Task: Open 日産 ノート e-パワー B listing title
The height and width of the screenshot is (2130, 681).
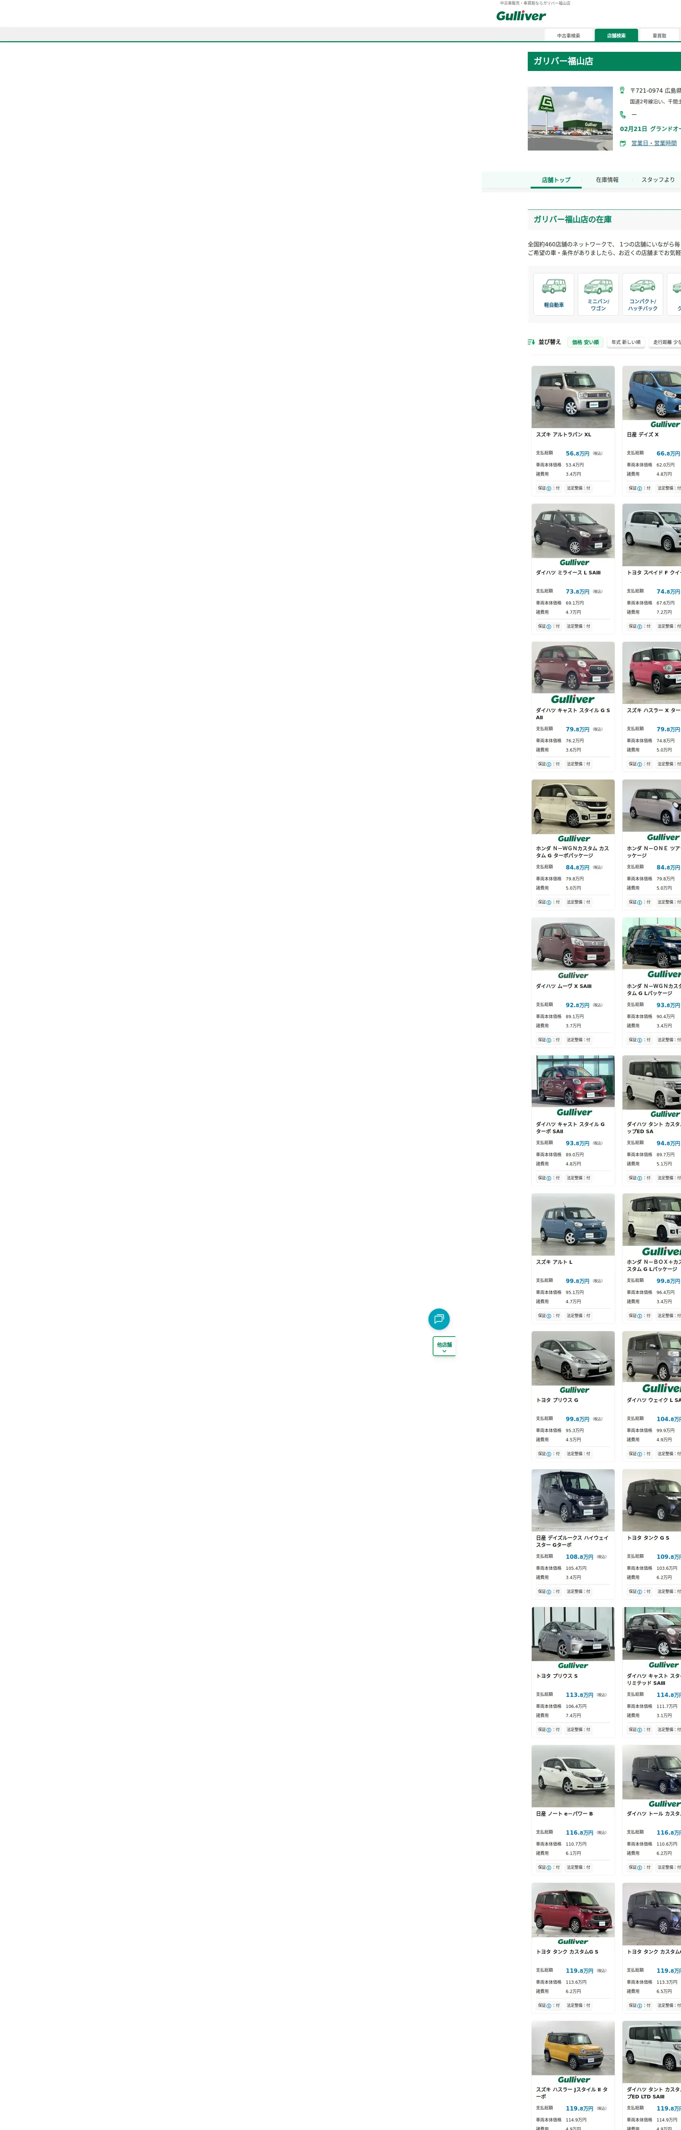Action: click(564, 1814)
